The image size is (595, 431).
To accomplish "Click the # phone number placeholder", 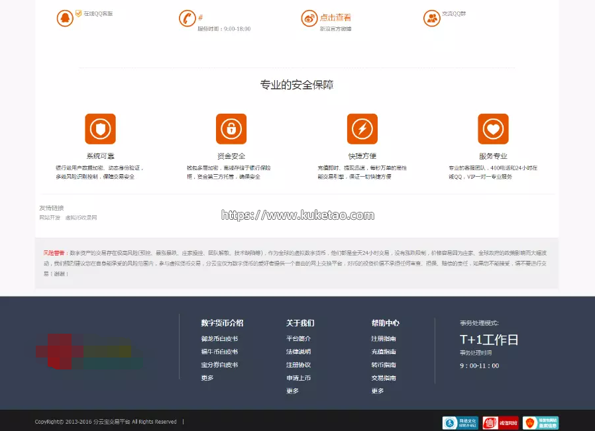I will (x=200, y=17).
